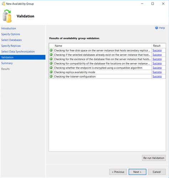Open Success link for replica availability mode
The height and width of the screenshot is (178, 169).
[x=157, y=72]
